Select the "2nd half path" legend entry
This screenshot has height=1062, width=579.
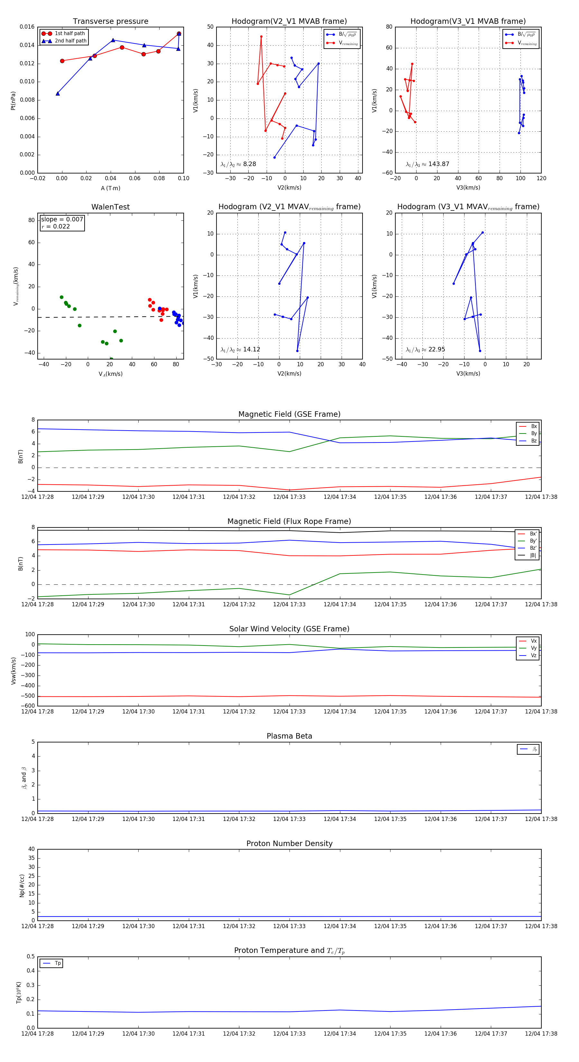(x=64, y=41)
